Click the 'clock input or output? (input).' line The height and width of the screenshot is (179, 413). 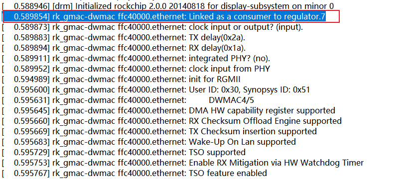tap(152, 27)
